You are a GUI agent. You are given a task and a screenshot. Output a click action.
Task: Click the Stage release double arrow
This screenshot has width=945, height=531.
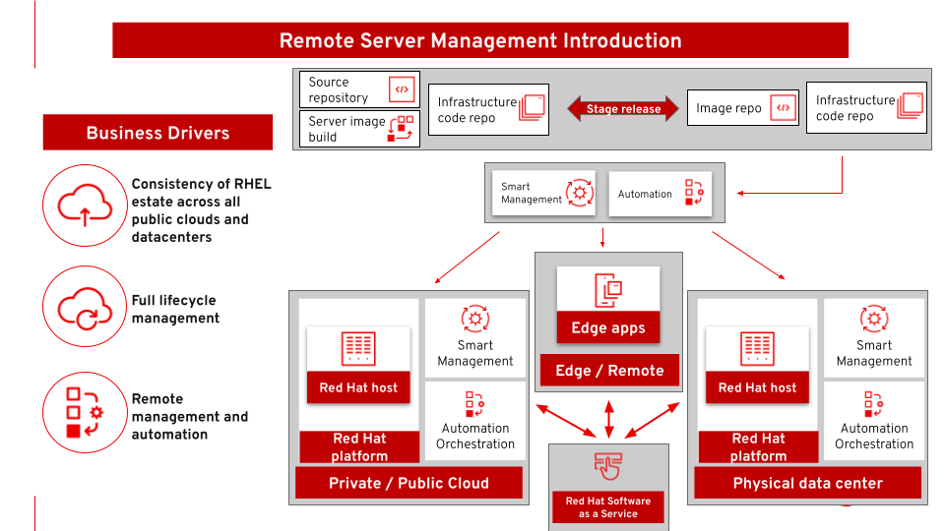pos(623,109)
